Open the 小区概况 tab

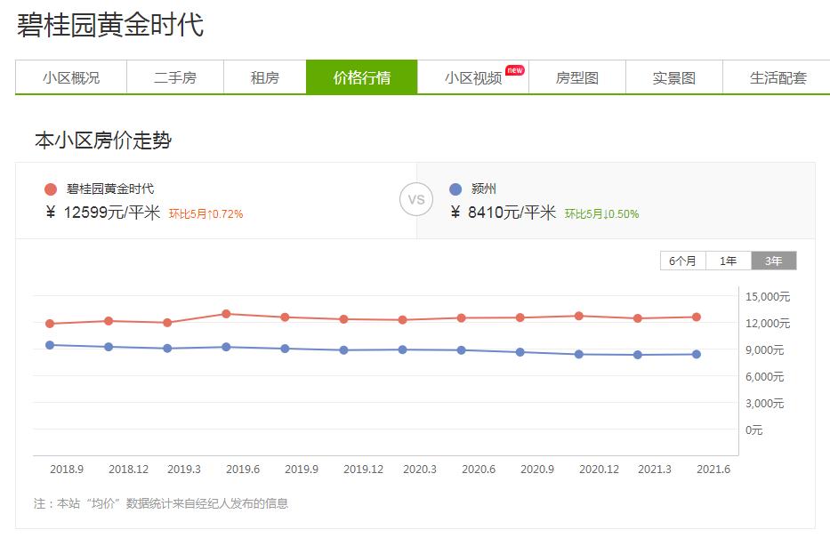coord(72,76)
